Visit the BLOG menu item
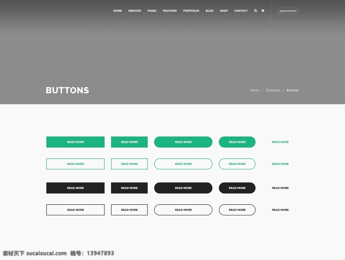 click(x=210, y=11)
